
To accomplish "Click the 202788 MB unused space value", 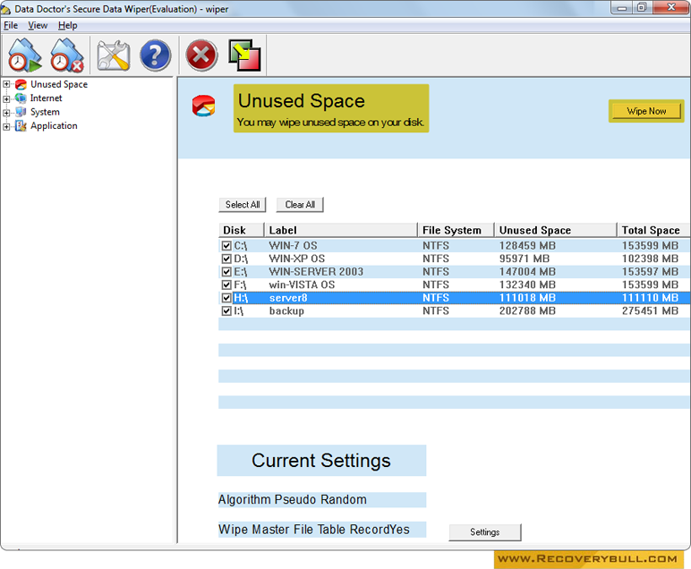I will click(x=527, y=311).
